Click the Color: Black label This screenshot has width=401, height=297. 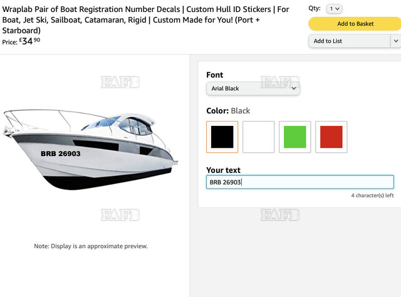[228, 111]
